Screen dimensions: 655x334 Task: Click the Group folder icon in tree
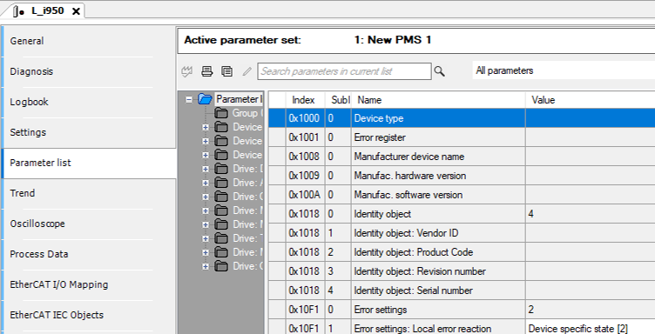click(221, 113)
